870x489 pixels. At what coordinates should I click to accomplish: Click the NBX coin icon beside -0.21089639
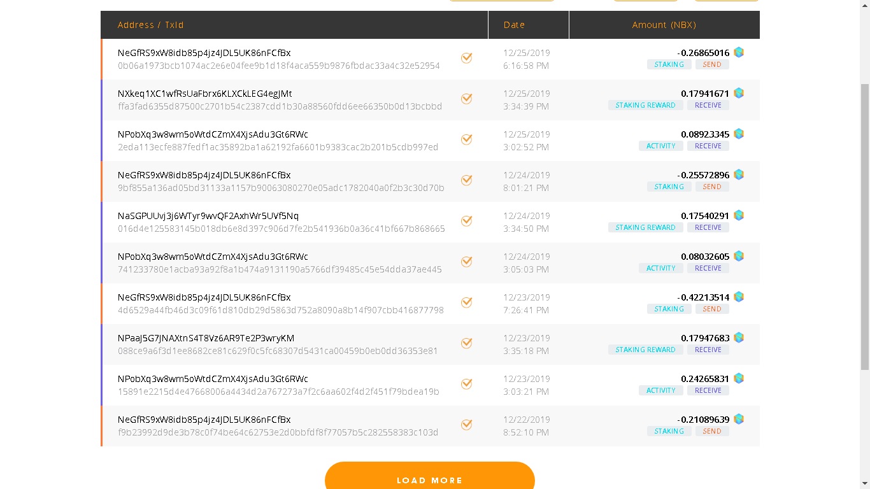739,419
